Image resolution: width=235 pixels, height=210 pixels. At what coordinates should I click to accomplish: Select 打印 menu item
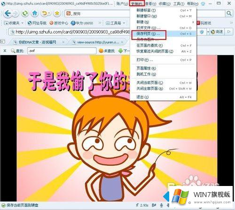[x=163, y=60]
